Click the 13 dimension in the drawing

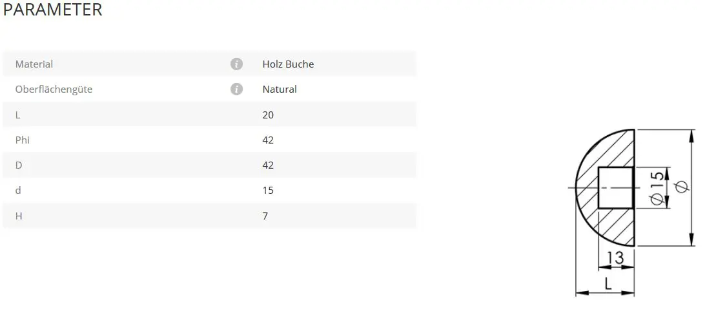[616, 258]
